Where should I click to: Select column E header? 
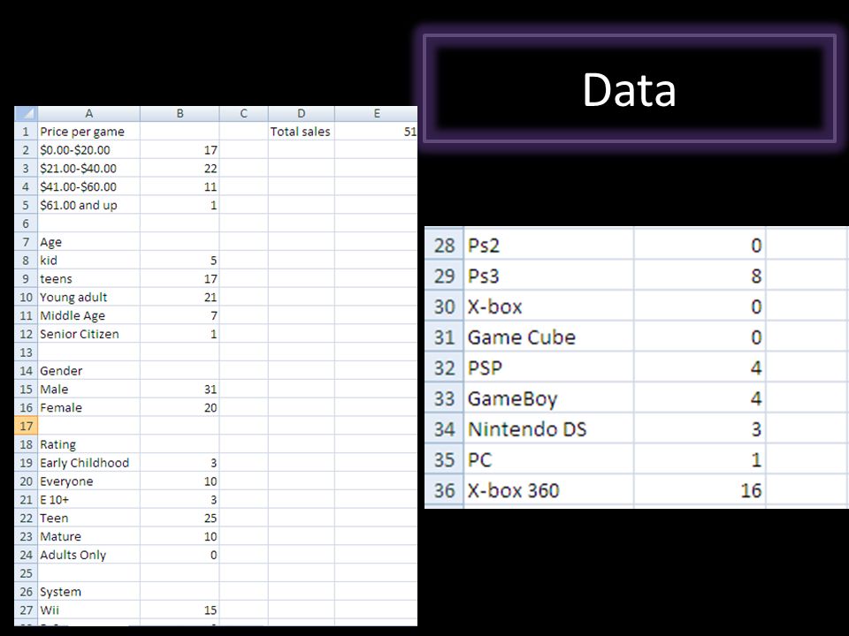[377, 114]
